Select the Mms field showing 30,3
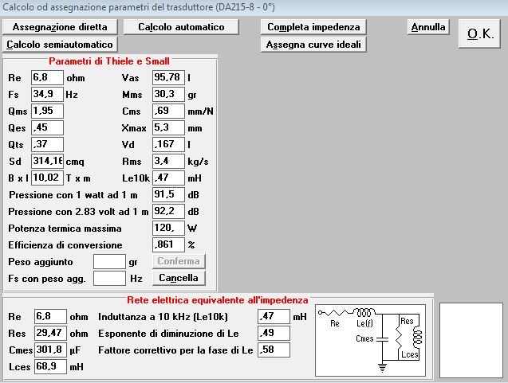Image resolution: width=508 pixels, height=383 pixels. (168, 95)
